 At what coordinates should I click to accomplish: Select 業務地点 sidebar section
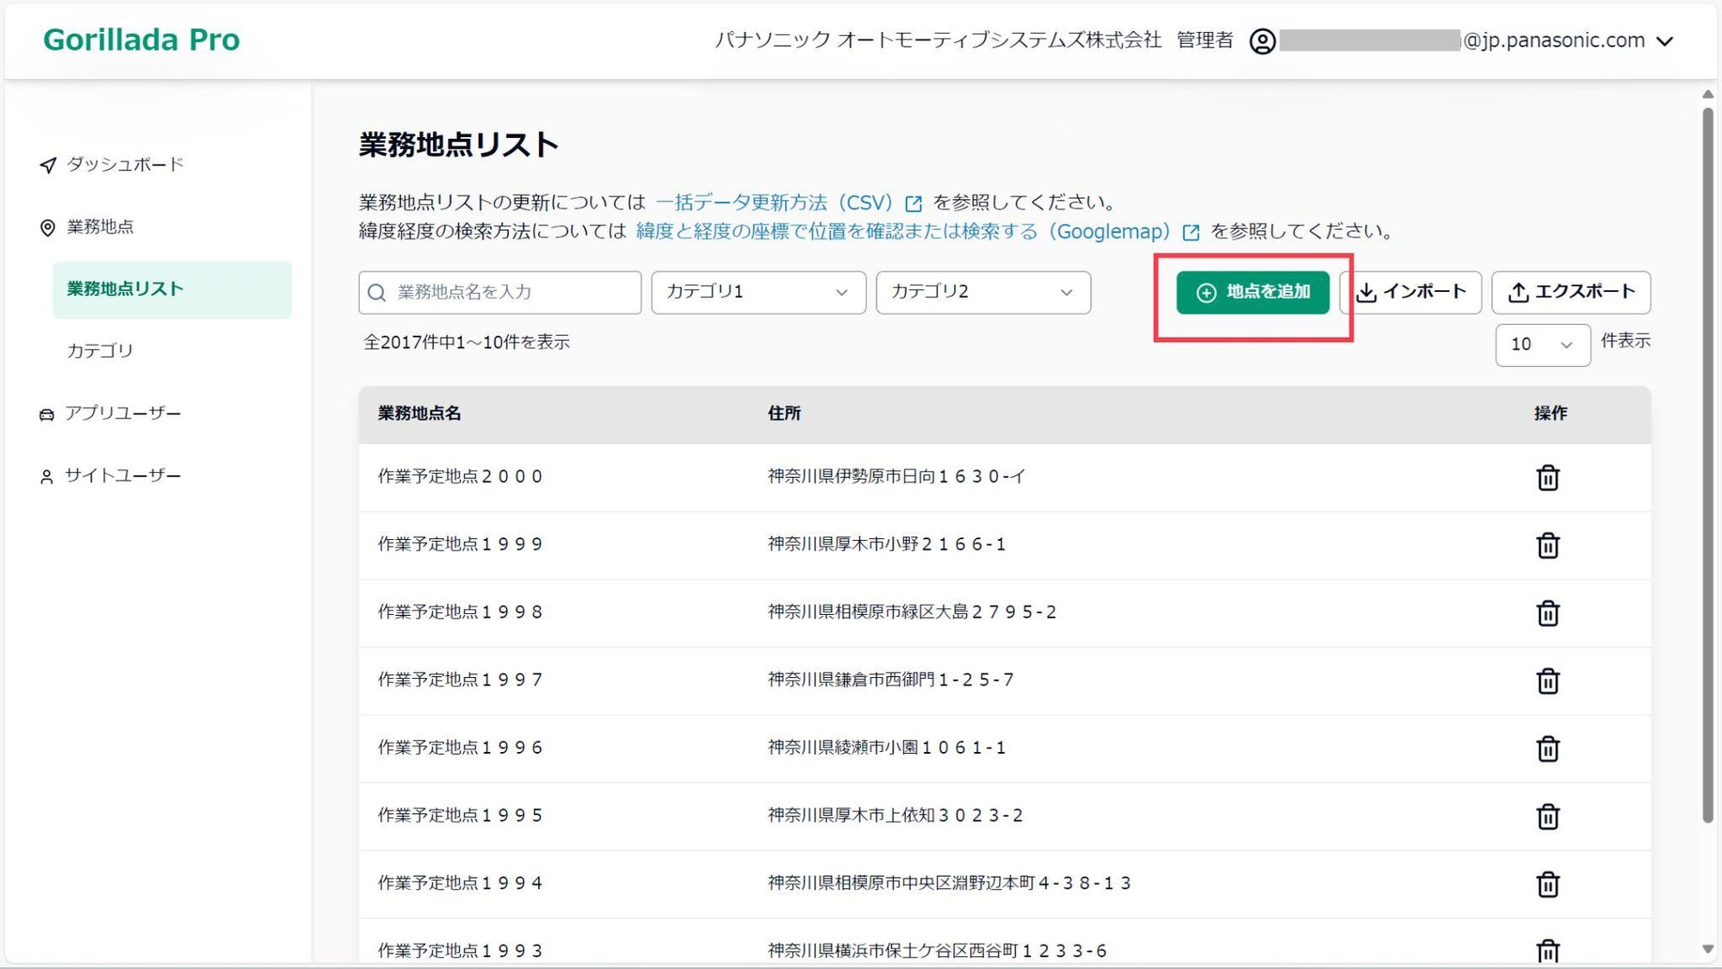pos(100,227)
